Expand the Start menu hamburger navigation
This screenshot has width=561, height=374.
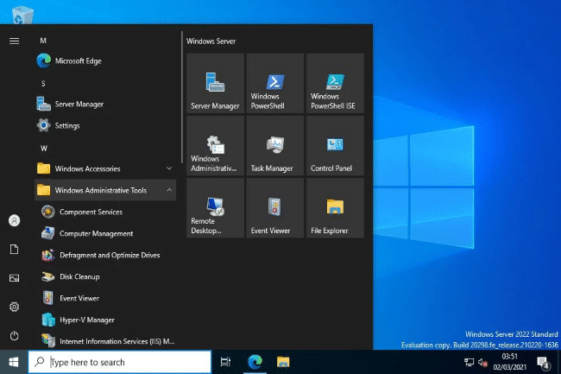14,41
